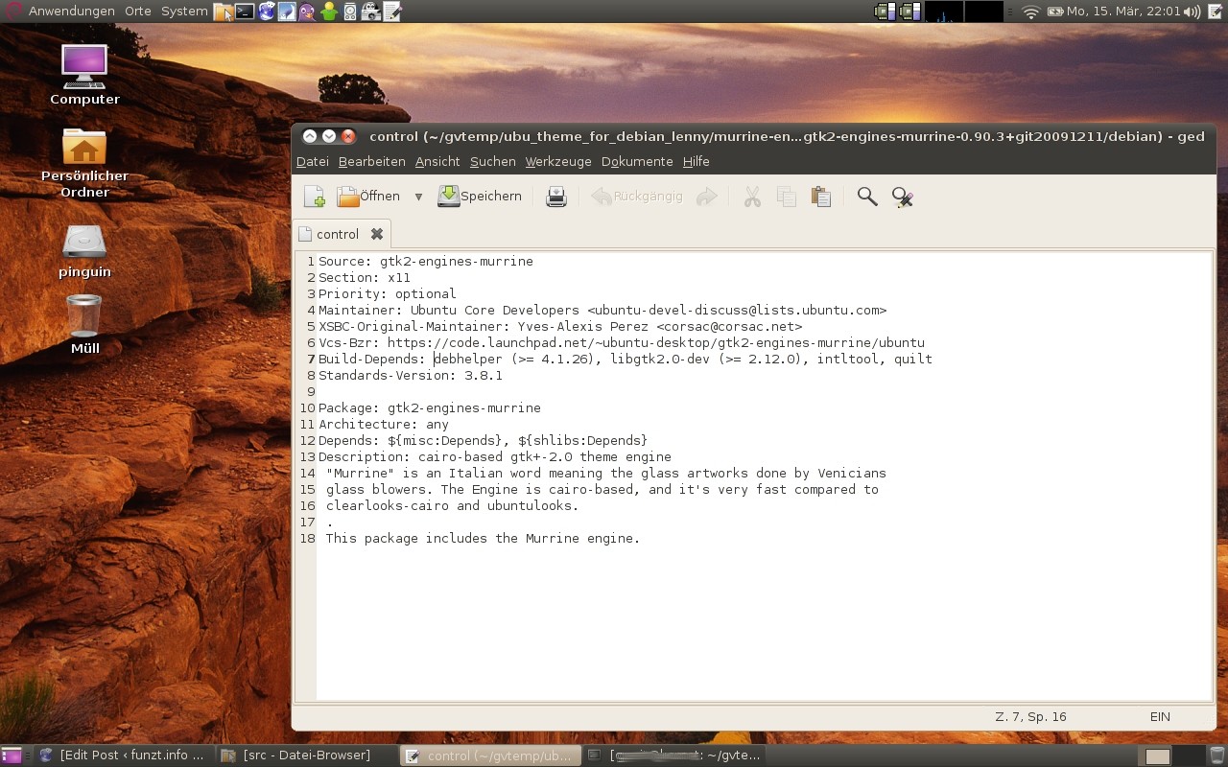Open the Computer desktop icon
The height and width of the screenshot is (767, 1228).
84,72
